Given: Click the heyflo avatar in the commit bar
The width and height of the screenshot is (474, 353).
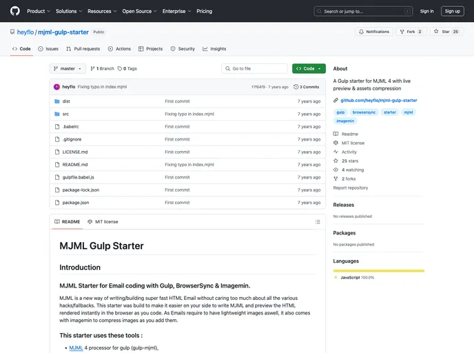Looking at the screenshot, I should 56,87.
